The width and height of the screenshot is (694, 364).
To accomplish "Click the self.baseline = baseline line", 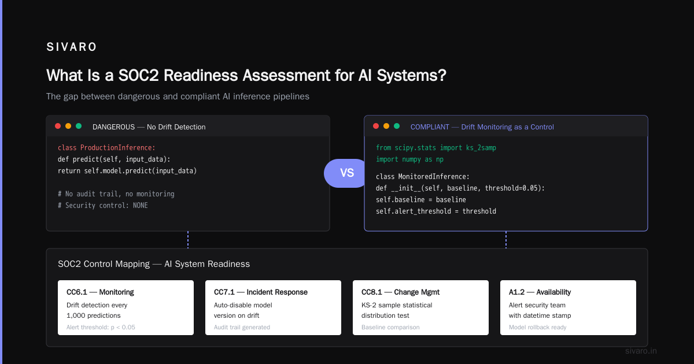I will coord(421,200).
